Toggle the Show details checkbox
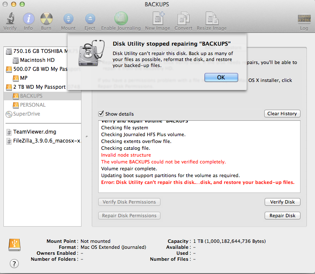 101,114
